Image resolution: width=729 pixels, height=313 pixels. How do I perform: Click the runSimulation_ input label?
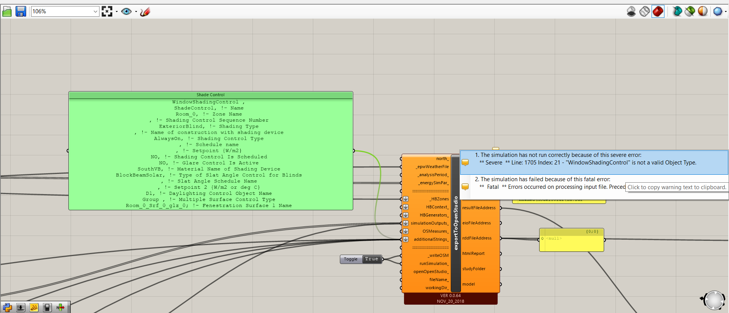(x=434, y=264)
